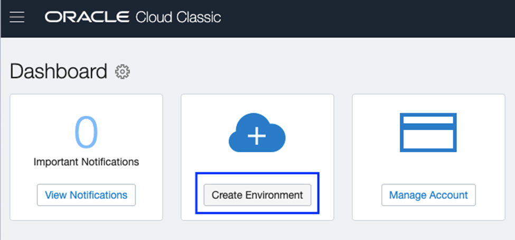Select the Dashboard page heading
Viewport: 515px width, 240px height.
[59, 71]
